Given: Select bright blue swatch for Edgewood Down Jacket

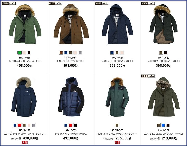Looking at the screenshot, I should point(163,125).
